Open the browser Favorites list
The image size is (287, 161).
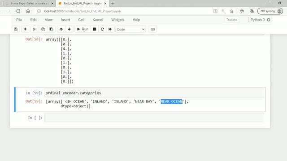pos(242,11)
